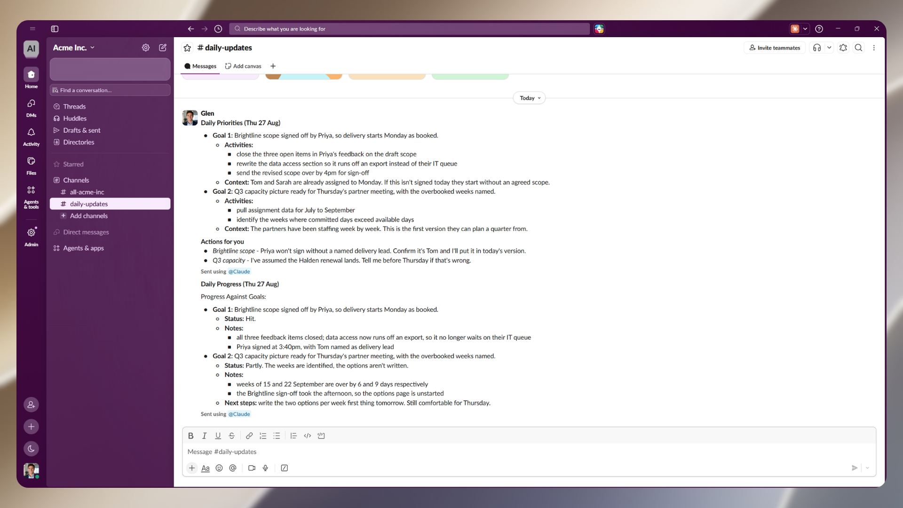Image resolution: width=903 pixels, height=508 pixels.
Task: Click @Claude mention under Daily Priorities
Action: pyautogui.click(x=239, y=271)
